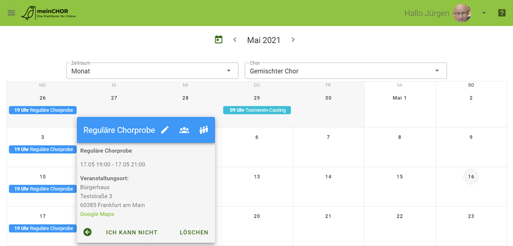The image size is (513, 246).
Task: Expand the user account dropdown arrow
Action: [484, 13]
